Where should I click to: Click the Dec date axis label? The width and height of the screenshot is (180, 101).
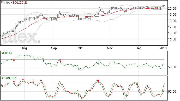pyautogui.click(x=139, y=48)
